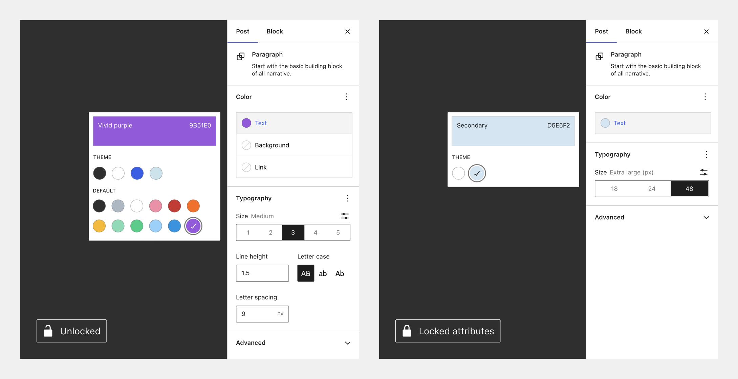The image size is (738, 379).
Task: Pick the orange default color swatch
Action: pyautogui.click(x=193, y=206)
